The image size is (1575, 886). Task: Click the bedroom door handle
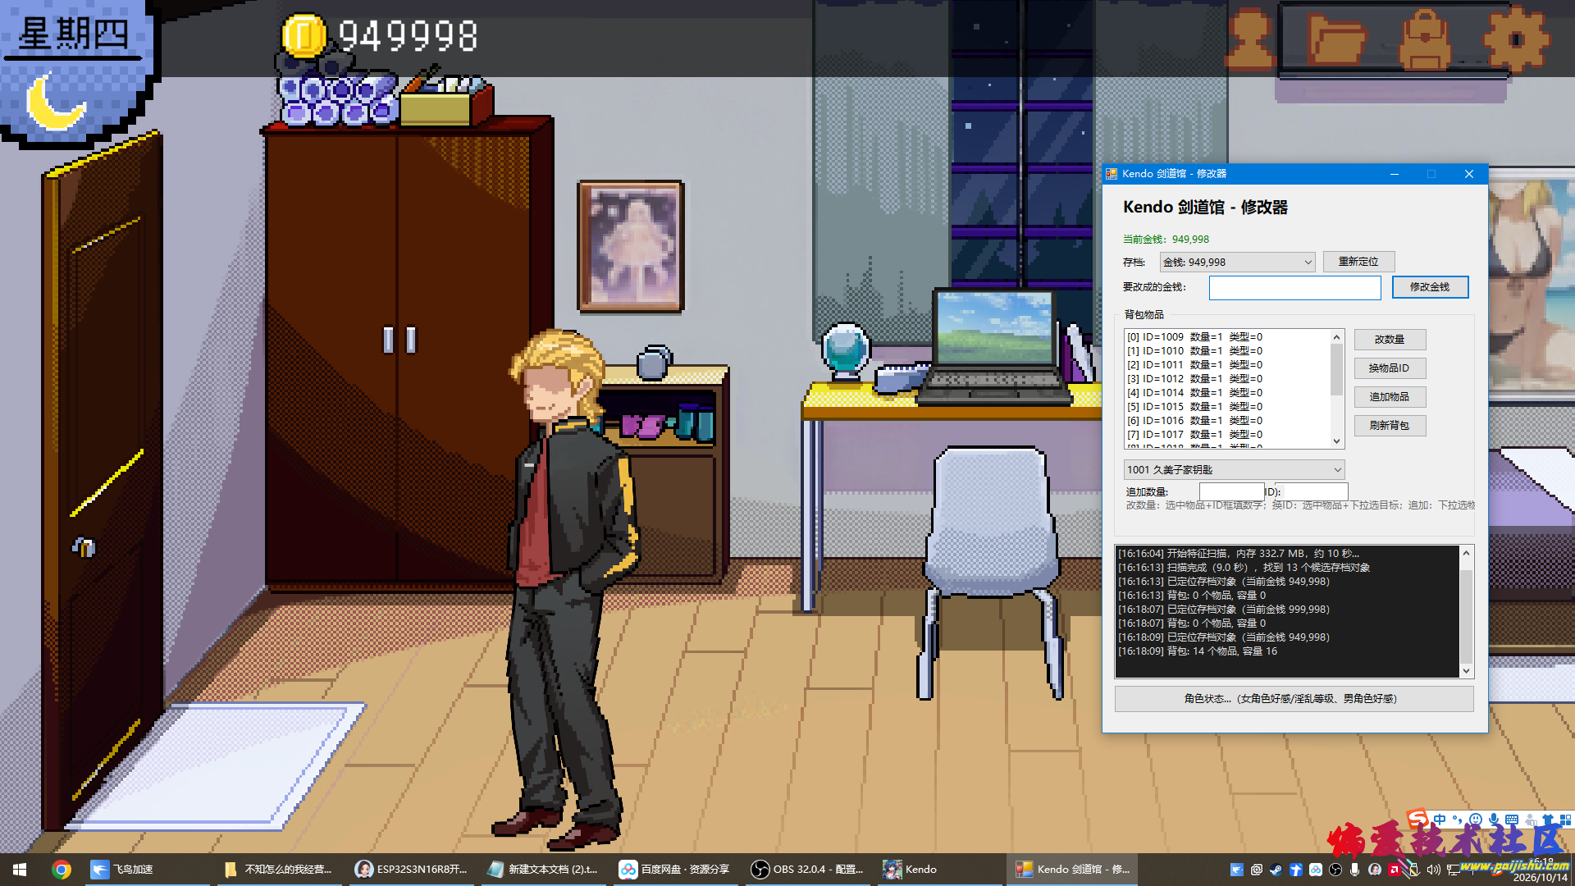point(84,546)
